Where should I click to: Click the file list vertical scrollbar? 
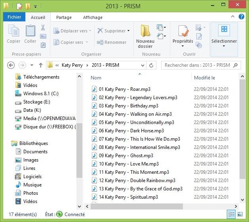242,129
